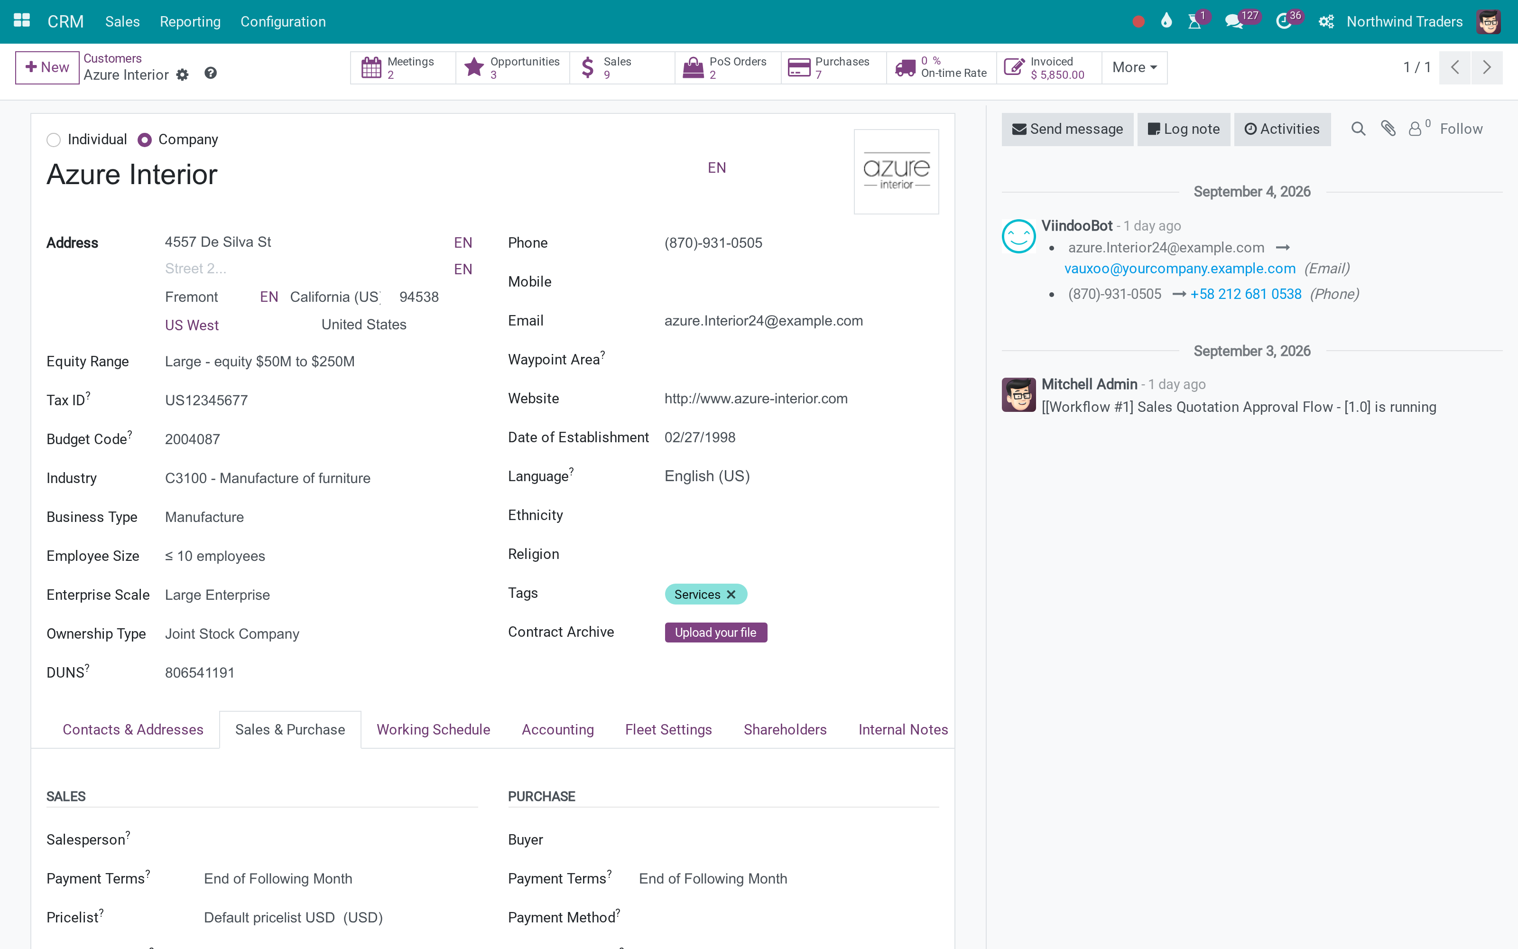1518x949 pixels.
Task: Open the user avatar menu
Action: click(1489, 22)
